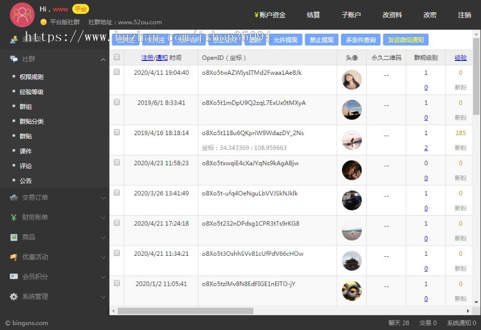Collapse the 社群 sidebar section
481x330 pixels.
(x=103, y=59)
